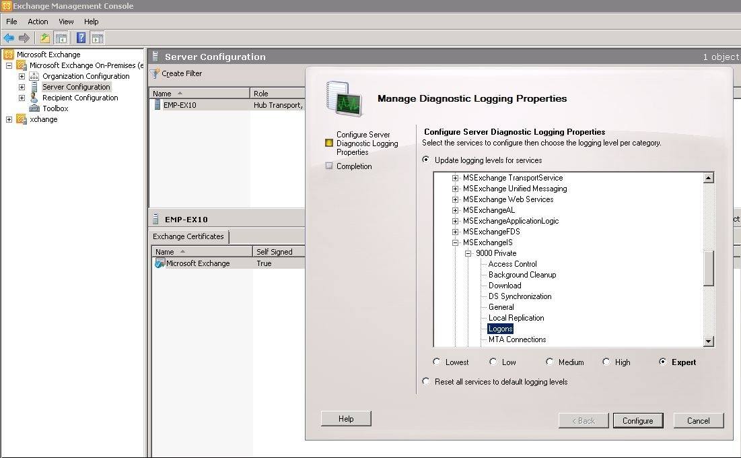Switch to Exchange Certificates tab
Image resolution: width=741 pixels, height=458 pixels.
tap(188, 236)
